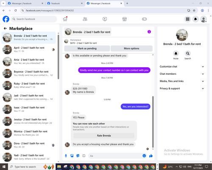Open Ania's conversation in the list
Viewport: 212px width, 170px height.
29,62
